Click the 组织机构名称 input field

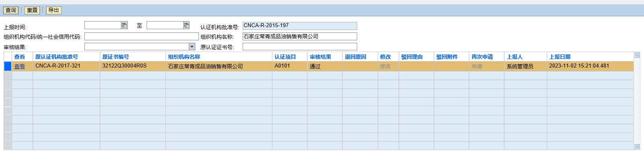point(300,36)
